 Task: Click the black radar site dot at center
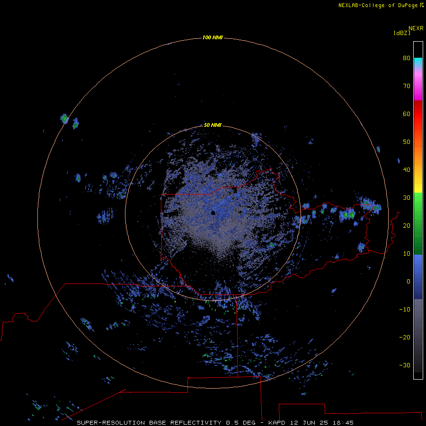coord(213,213)
